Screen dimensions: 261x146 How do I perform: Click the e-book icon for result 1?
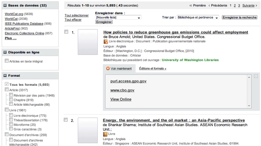[106, 42]
